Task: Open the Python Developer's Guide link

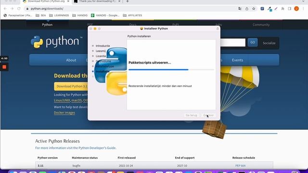Action: tap(97, 148)
